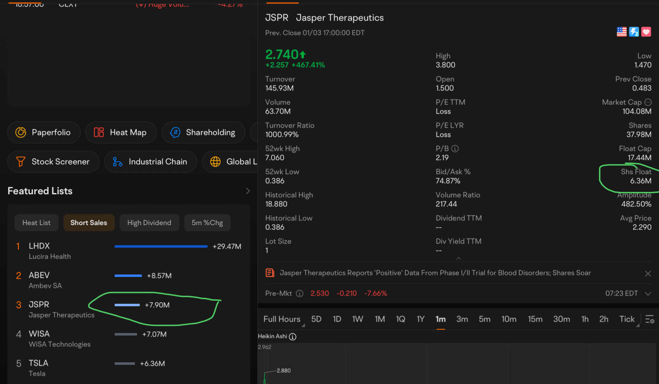Open the Shareholding button

click(x=203, y=132)
